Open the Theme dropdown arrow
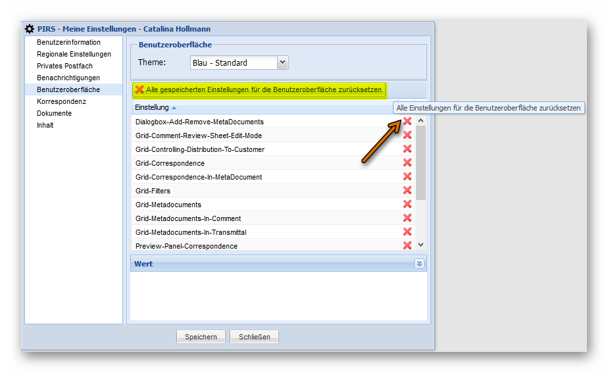608x373 pixels. click(283, 62)
